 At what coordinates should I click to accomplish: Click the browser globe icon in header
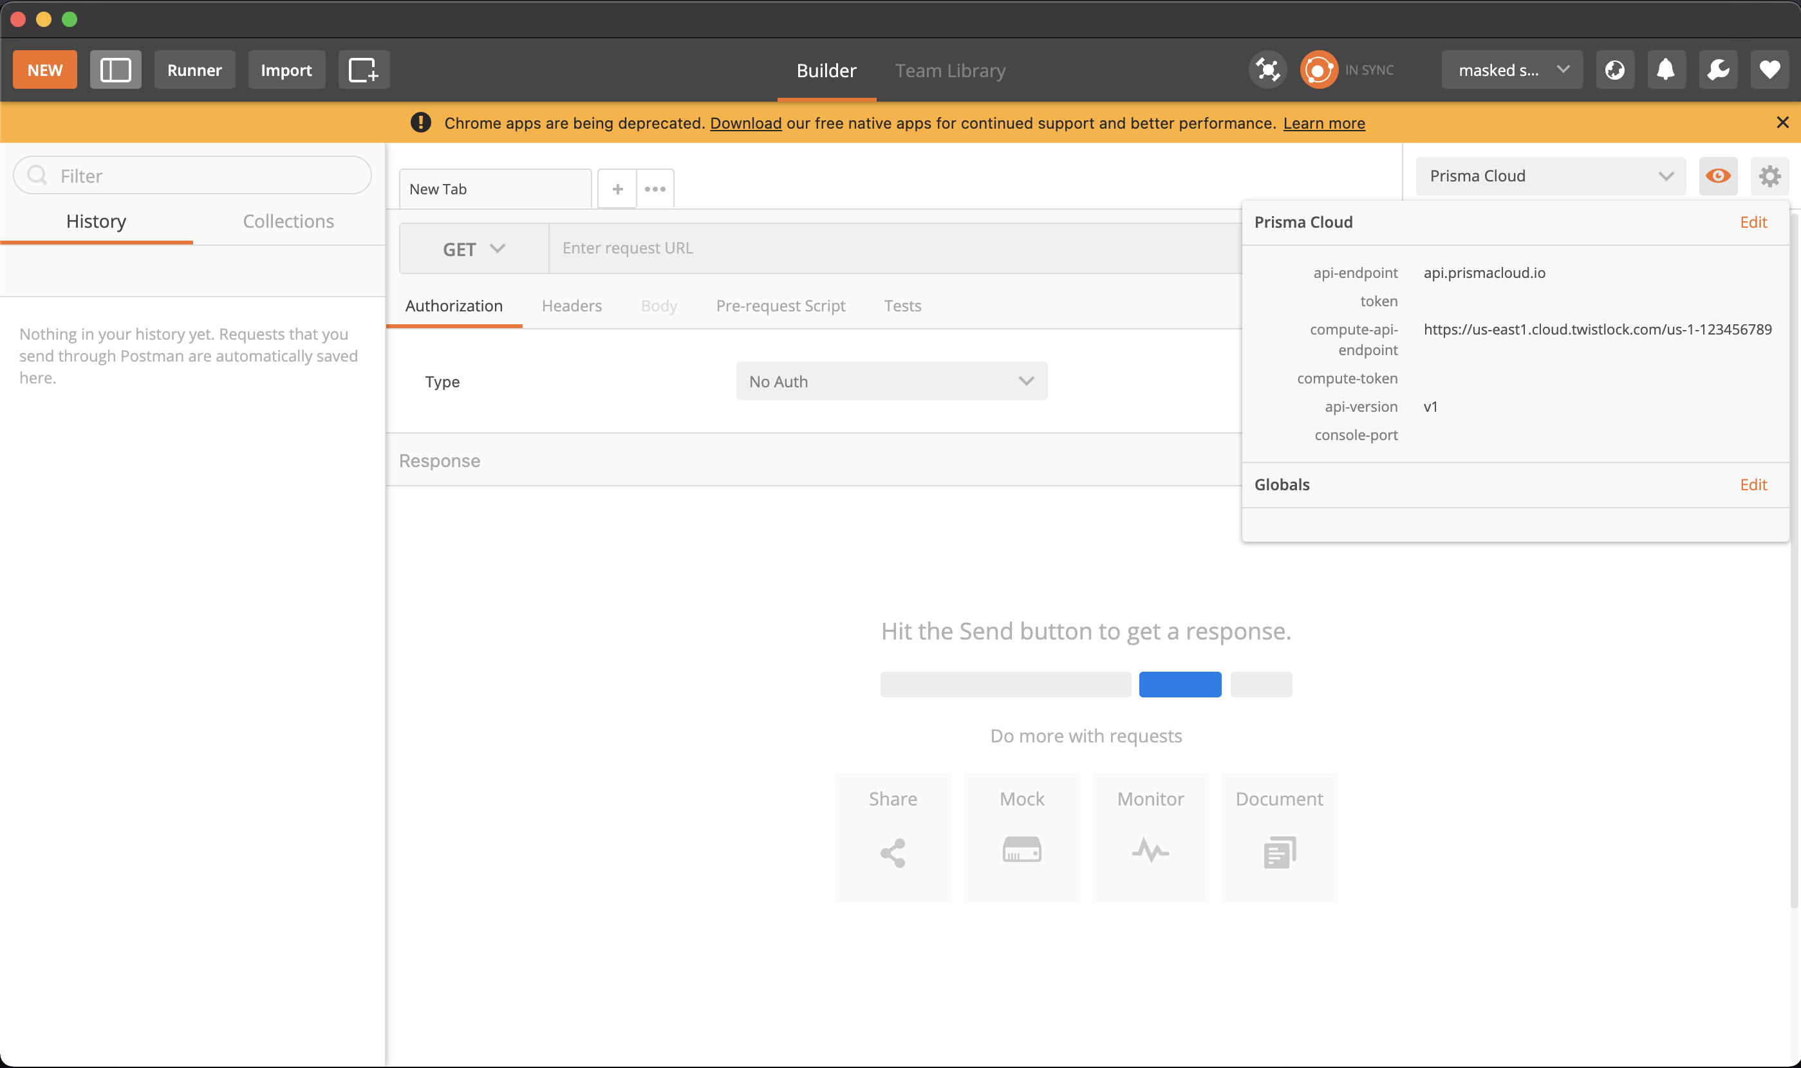point(1614,70)
